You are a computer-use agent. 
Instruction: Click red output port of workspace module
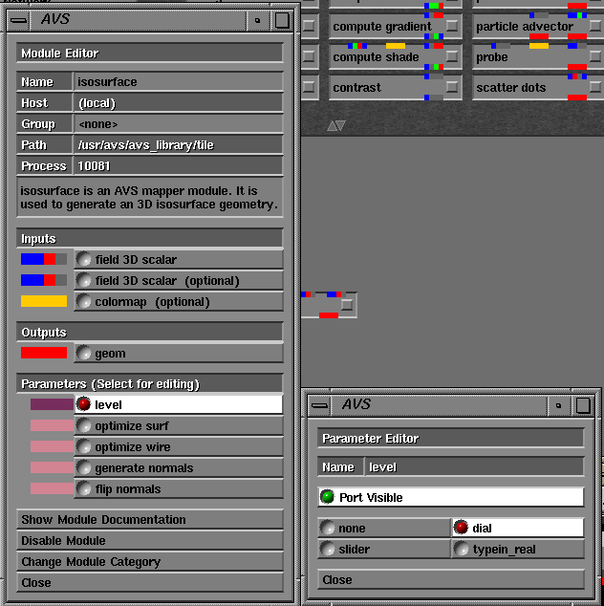coord(329,315)
